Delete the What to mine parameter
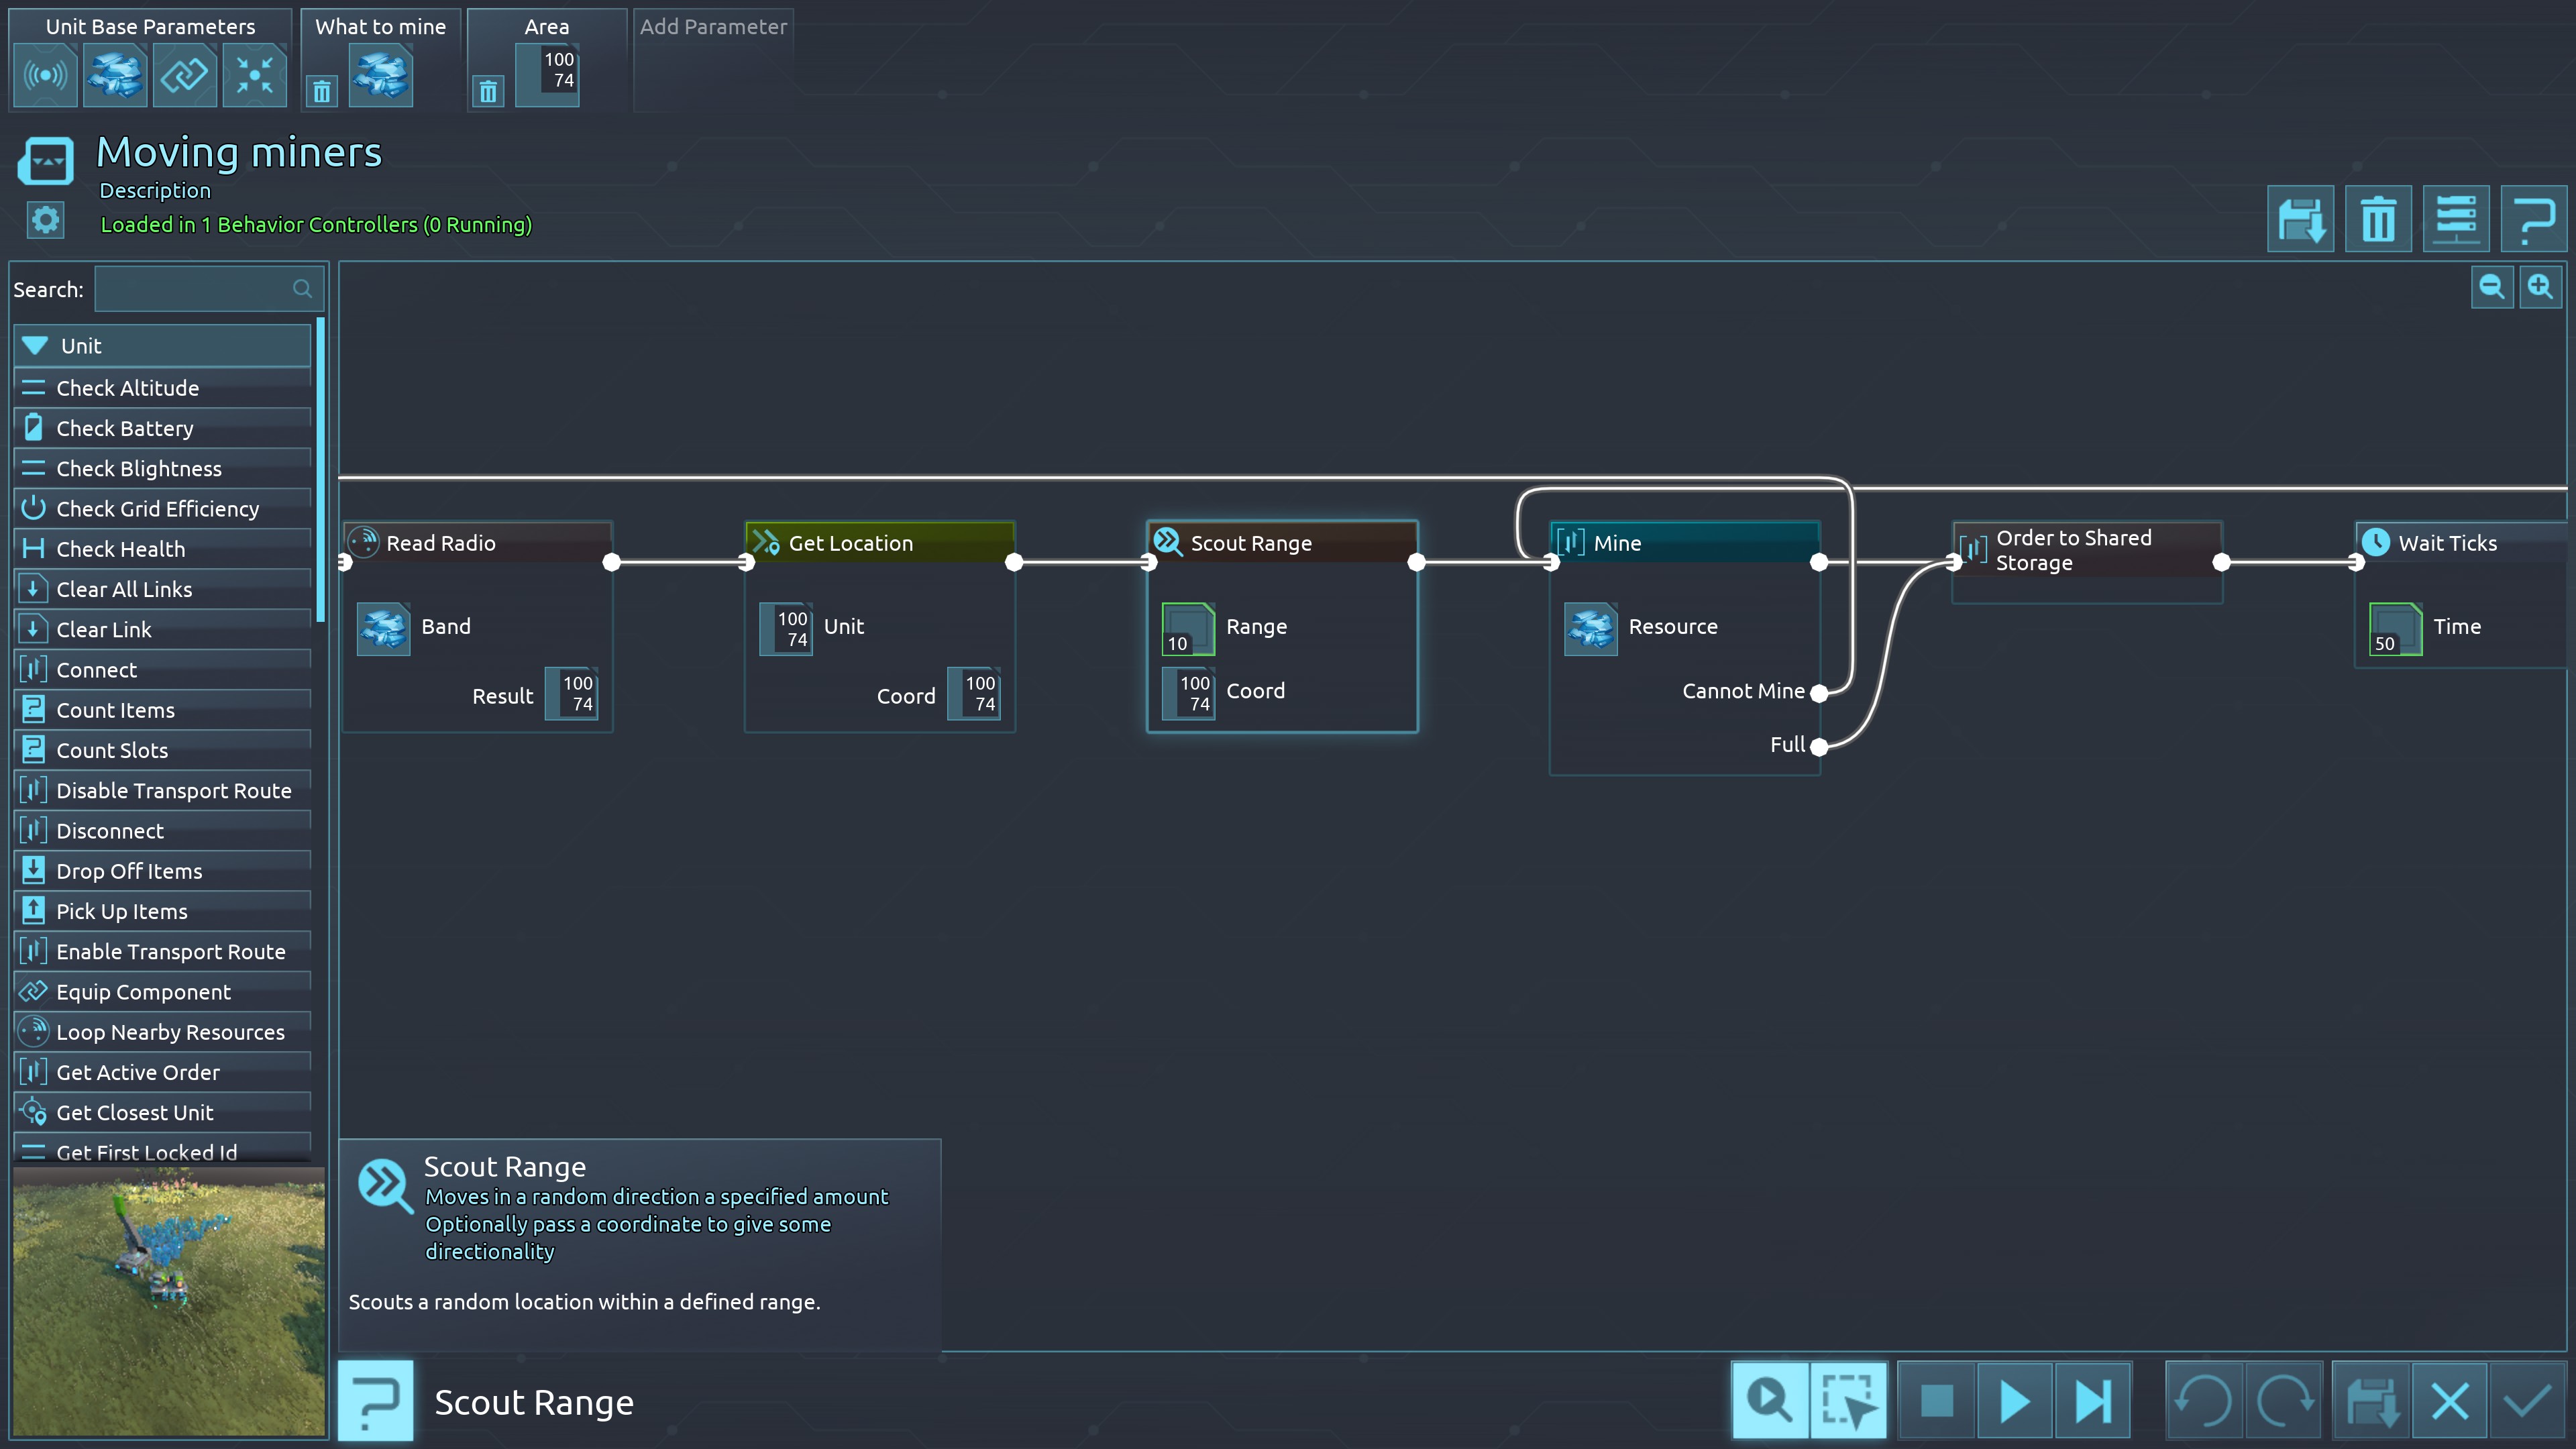 [x=322, y=92]
